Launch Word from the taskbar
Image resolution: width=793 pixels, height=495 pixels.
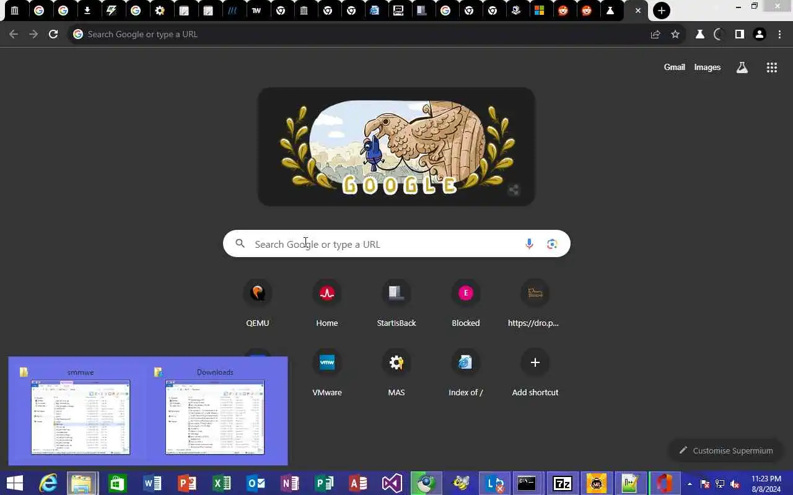(x=152, y=483)
